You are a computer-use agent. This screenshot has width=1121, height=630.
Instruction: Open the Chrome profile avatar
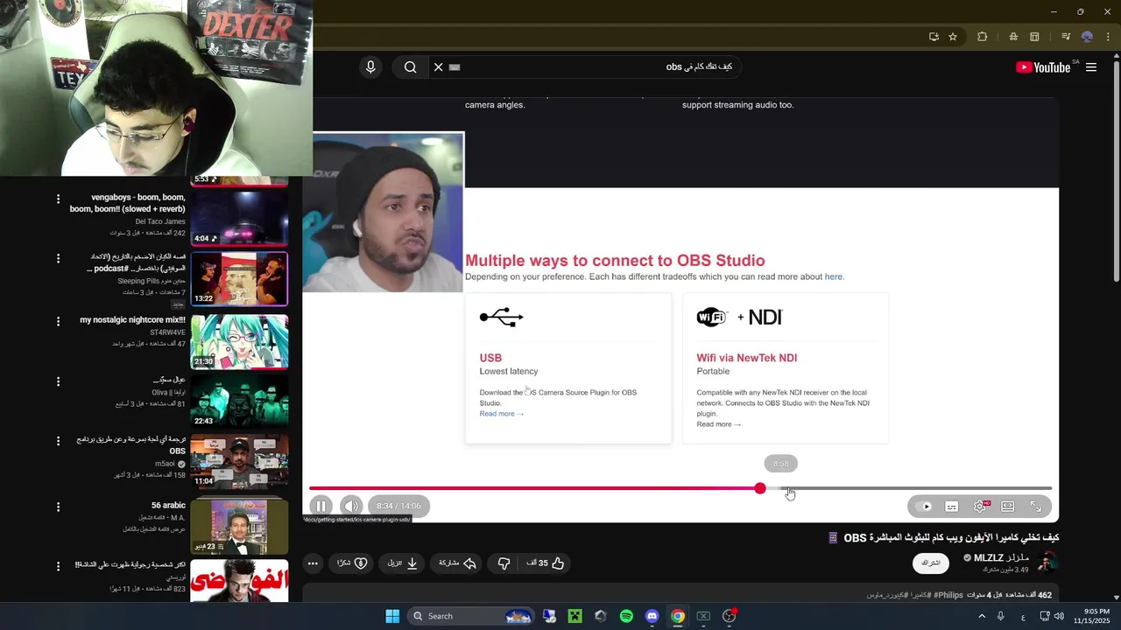1087,37
